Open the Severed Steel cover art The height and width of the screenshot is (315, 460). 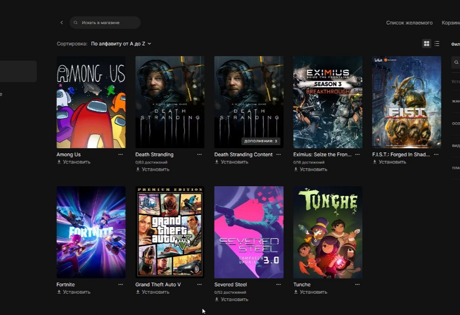click(x=249, y=232)
